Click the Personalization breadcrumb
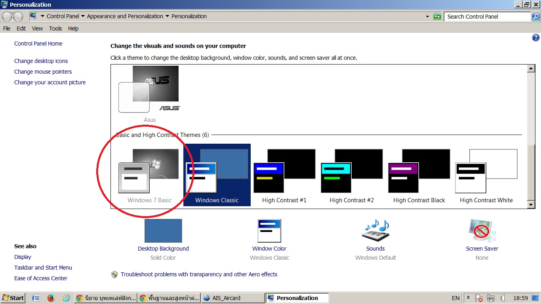The width and height of the screenshot is (541, 304). coord(189,16)
